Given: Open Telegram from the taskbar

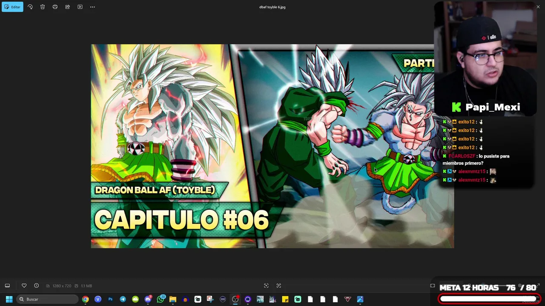Looking at the screenshot, I should pos(123,299).
